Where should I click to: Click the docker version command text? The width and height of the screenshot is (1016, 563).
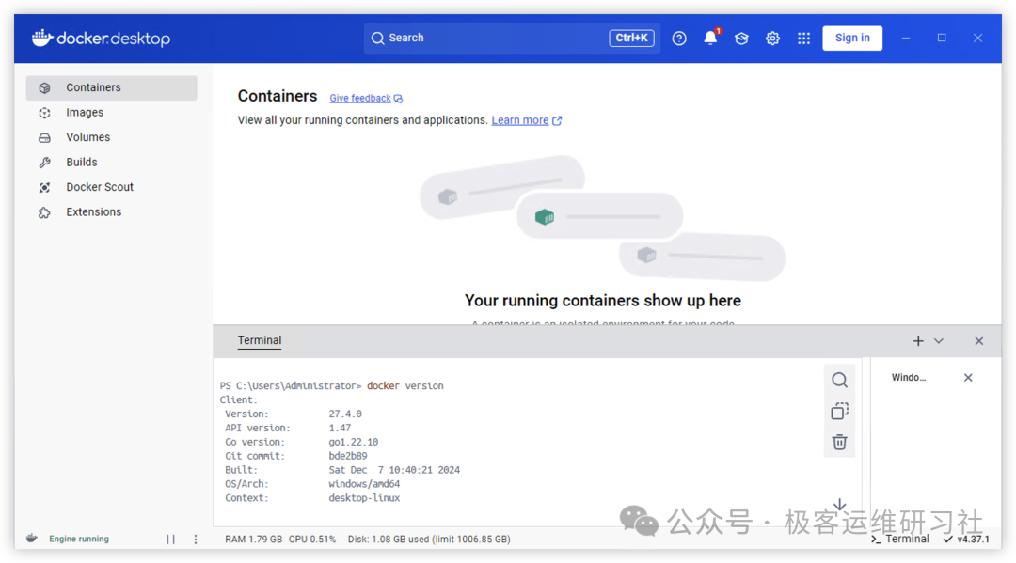point(405,385)
